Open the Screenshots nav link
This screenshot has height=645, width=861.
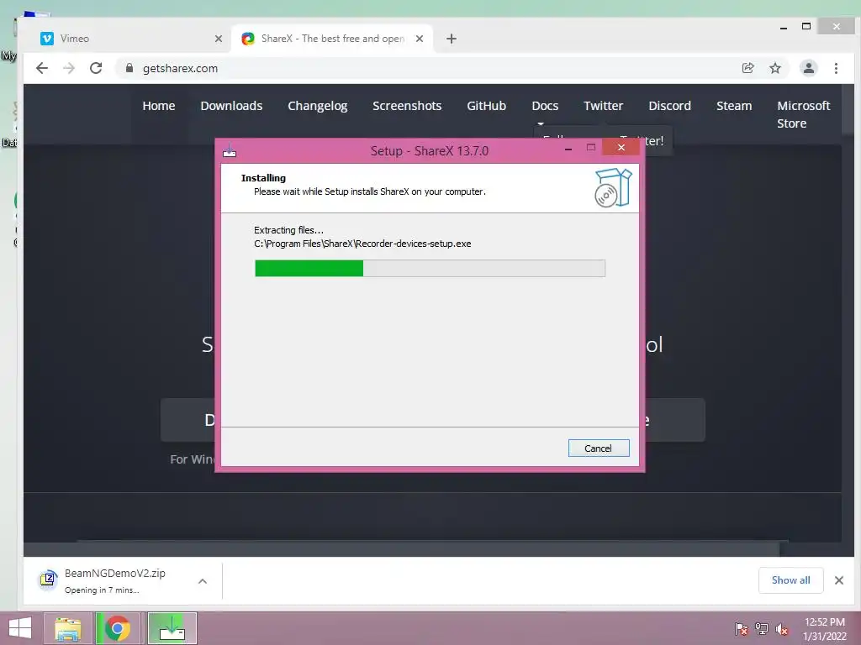(x=407, y=106)
